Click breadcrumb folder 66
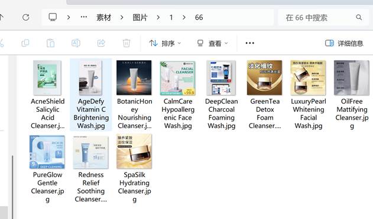The image size is (373, 219). (x=199, y=17)
